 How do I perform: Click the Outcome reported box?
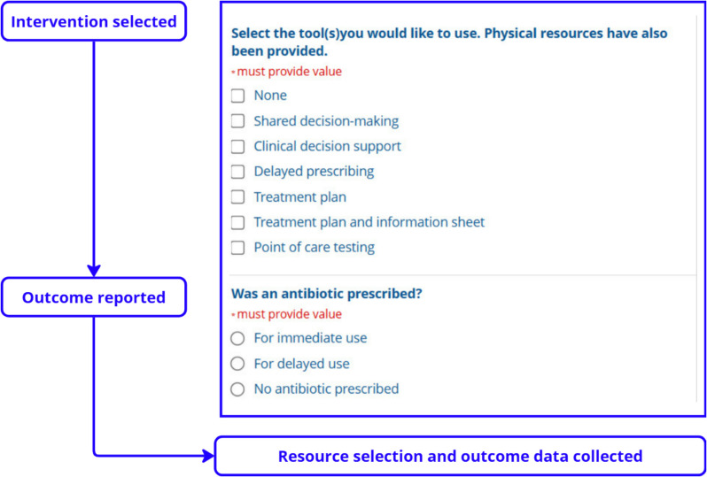(94, 297)
